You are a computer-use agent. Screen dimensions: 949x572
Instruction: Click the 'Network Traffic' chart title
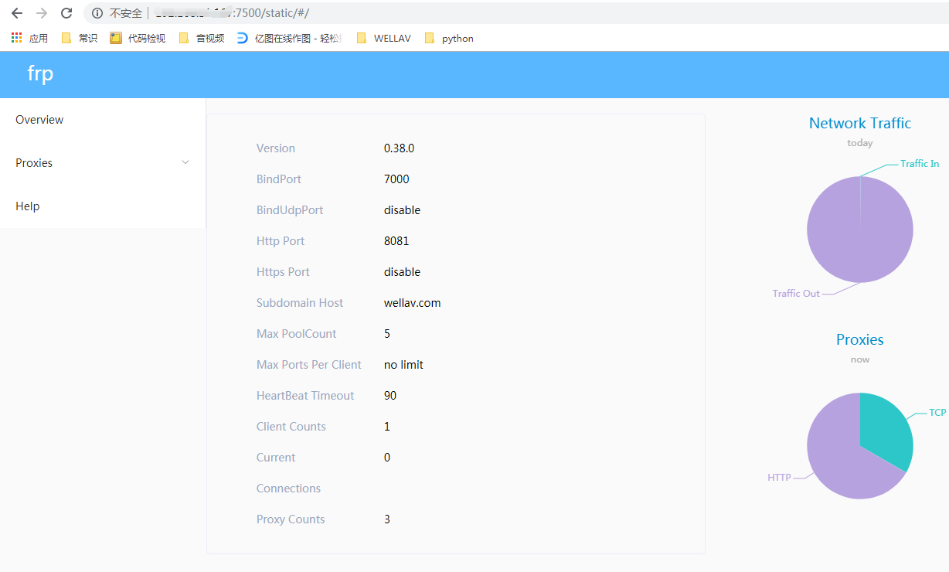pyautogui.click(x=860, y=123)
